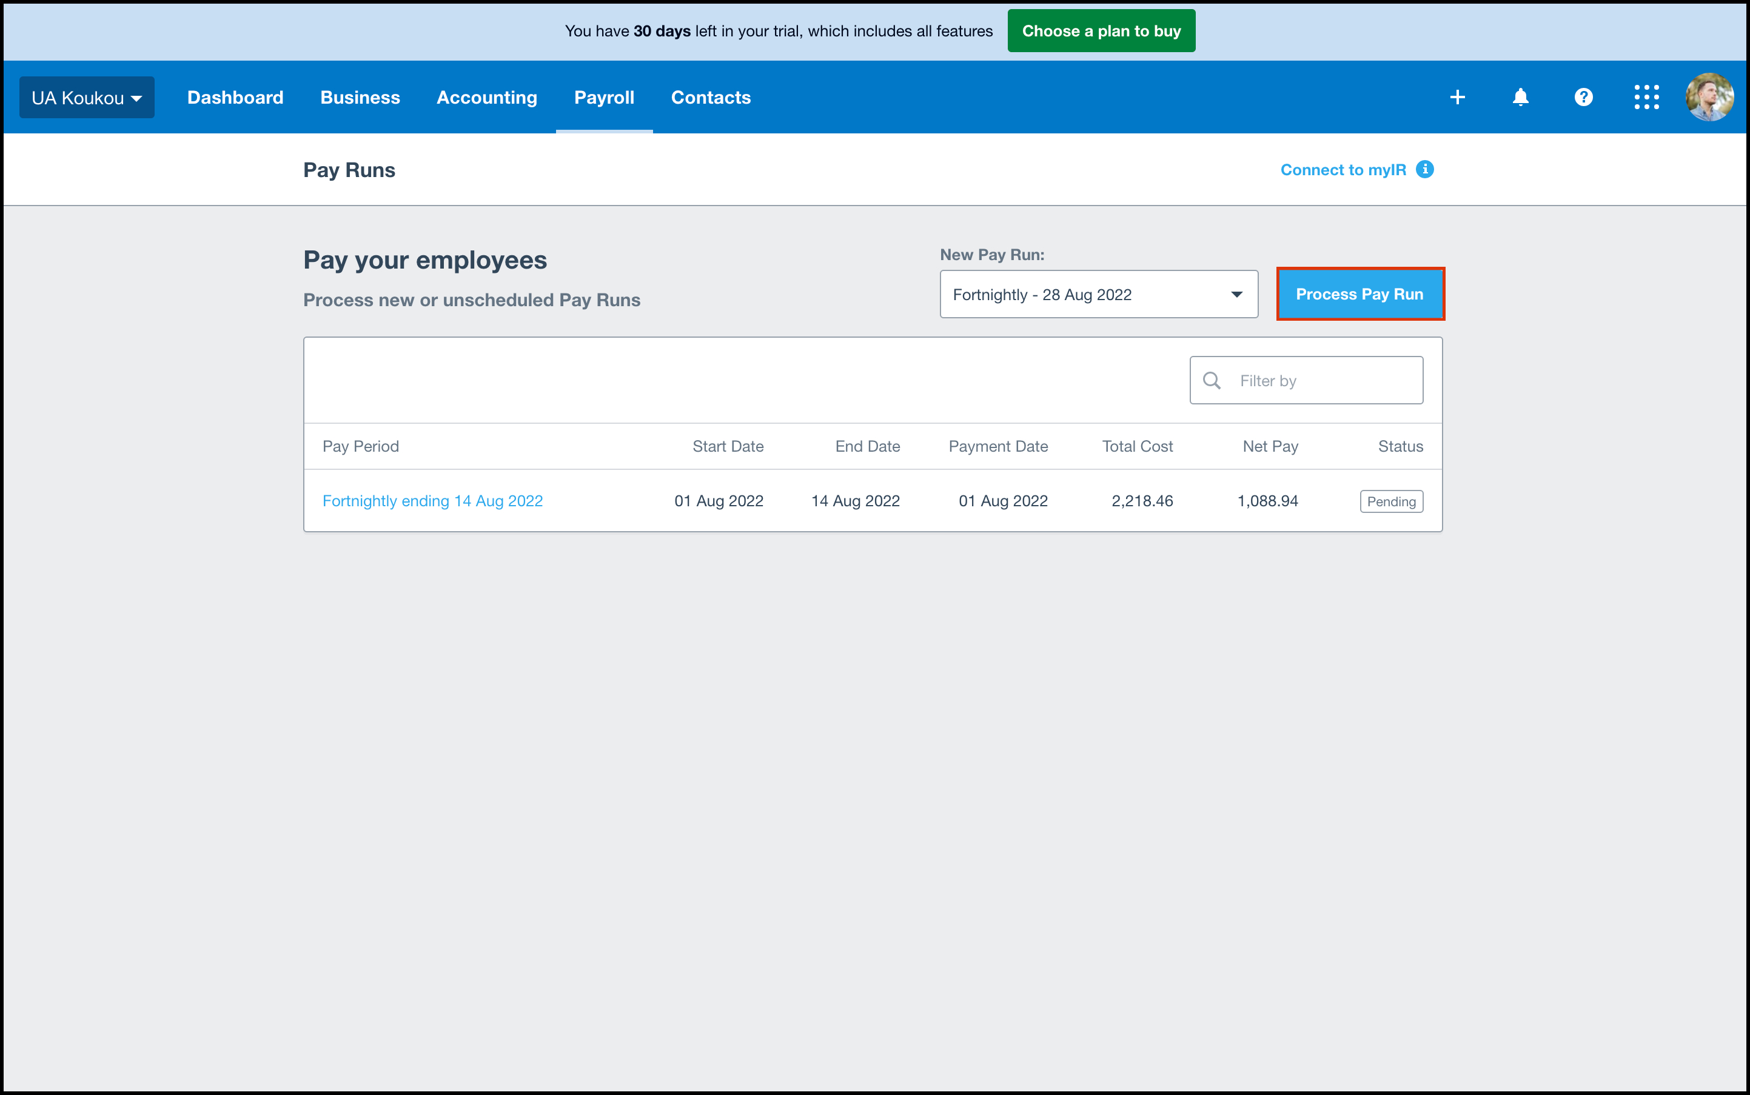Open the notifications bell

click(1520, 97)
